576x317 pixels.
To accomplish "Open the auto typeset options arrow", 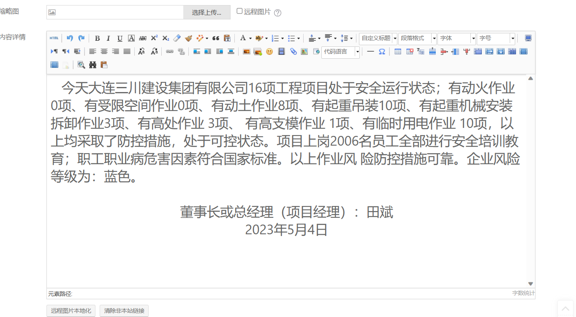I will (x=206, y=38).
